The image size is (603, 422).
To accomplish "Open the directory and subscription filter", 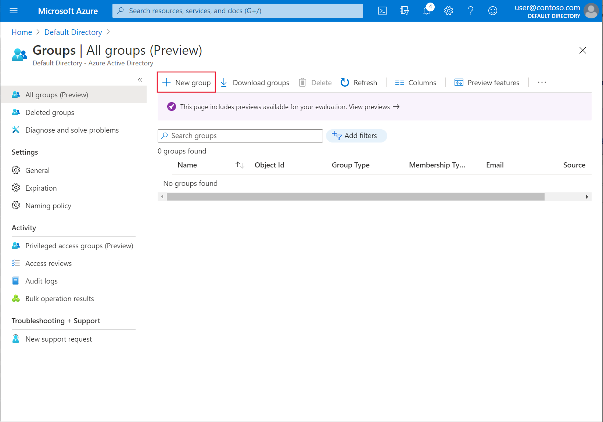I will pyautogui.click(x=404, y=11).
